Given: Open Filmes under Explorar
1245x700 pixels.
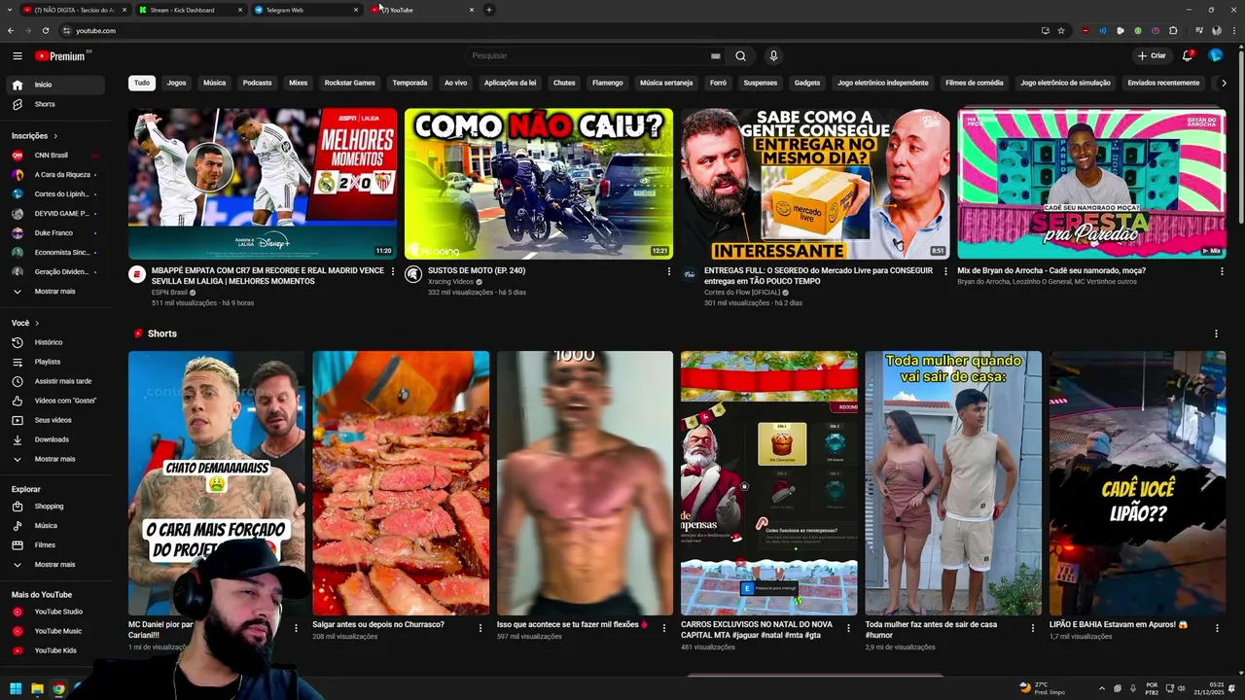Looking at the screenshot, I should point(56,545).
